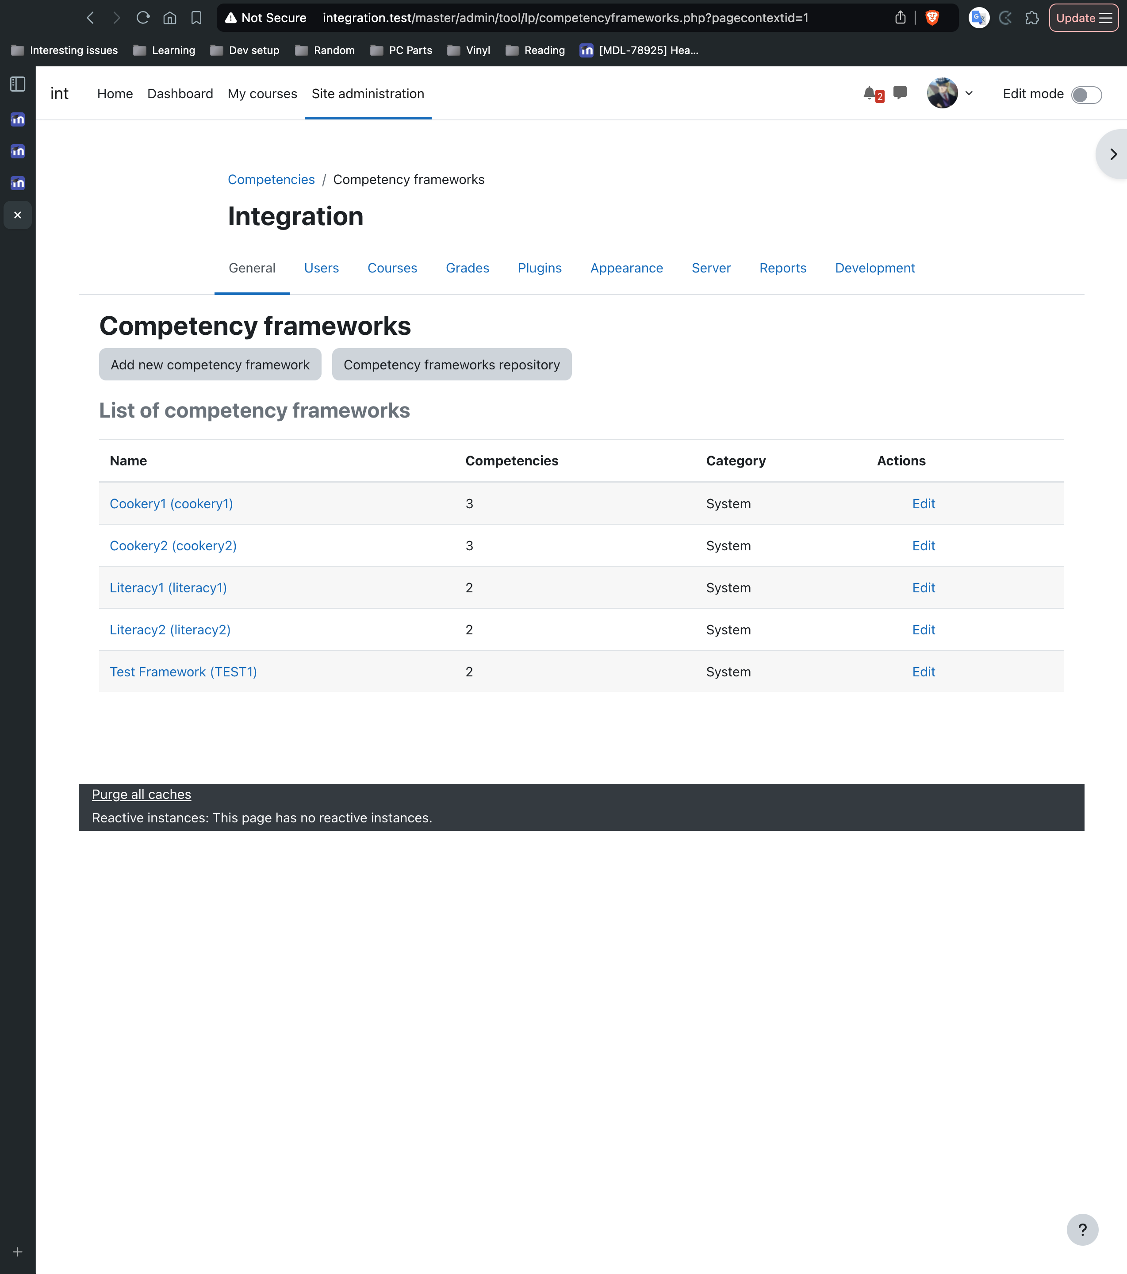Open Reading bookmark folder
This screenshot has height=1274, width=1127.
point(536,50)
